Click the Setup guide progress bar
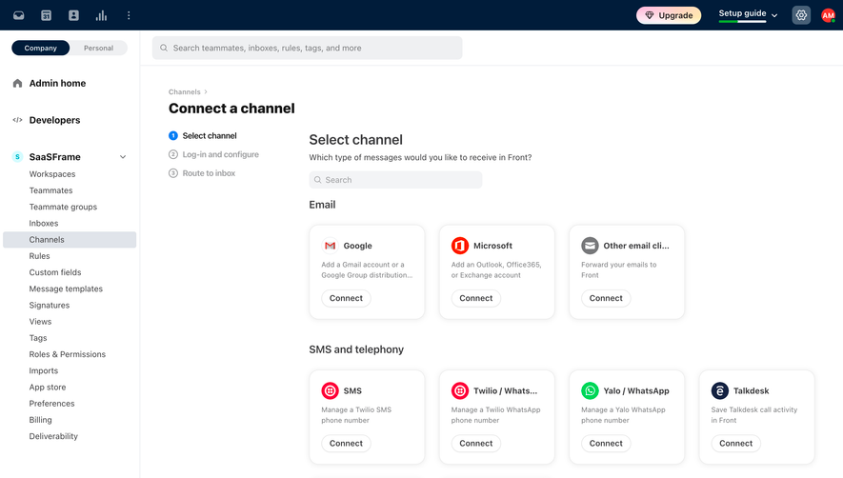 click(742, 22)
